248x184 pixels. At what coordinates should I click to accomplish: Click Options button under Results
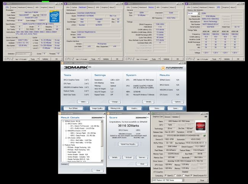click(178, 102)
